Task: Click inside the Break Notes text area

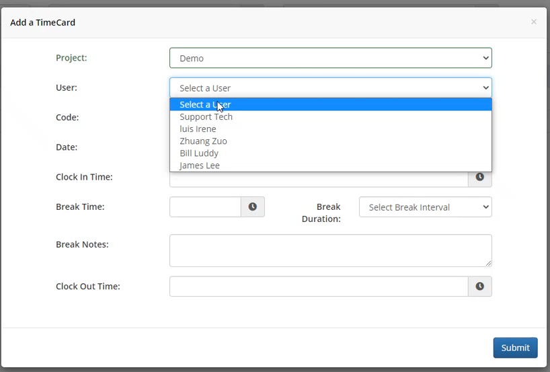Action: click(330, 250)
